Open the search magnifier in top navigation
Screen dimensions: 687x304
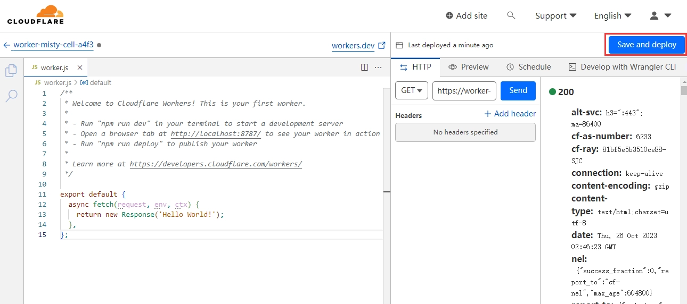click(511, 15)
